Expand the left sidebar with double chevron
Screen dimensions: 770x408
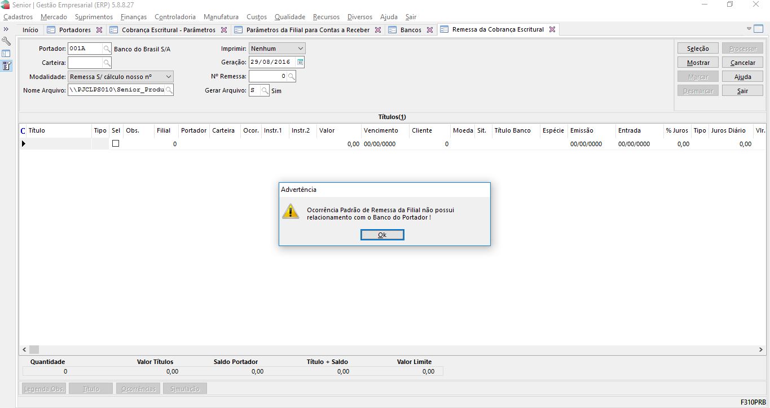[6, 29]
